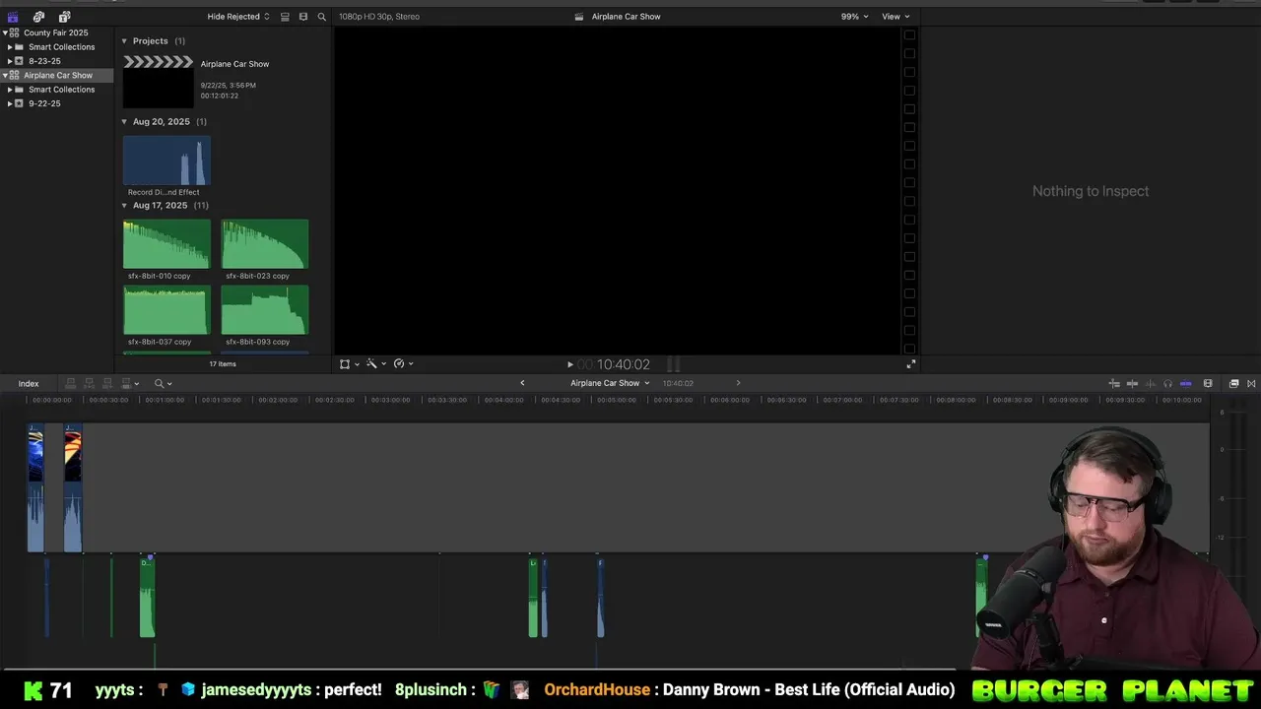Select the sfx-8bit-093 copy clip
1261x709 pixels.
[x=265, y=310]
